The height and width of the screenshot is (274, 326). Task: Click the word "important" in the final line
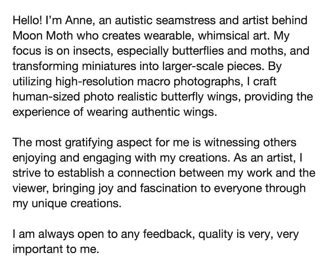(38, 249)
